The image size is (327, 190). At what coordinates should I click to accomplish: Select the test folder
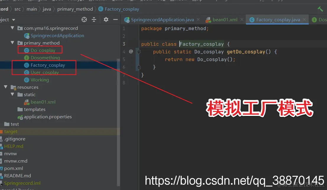(x=14, y=124)
